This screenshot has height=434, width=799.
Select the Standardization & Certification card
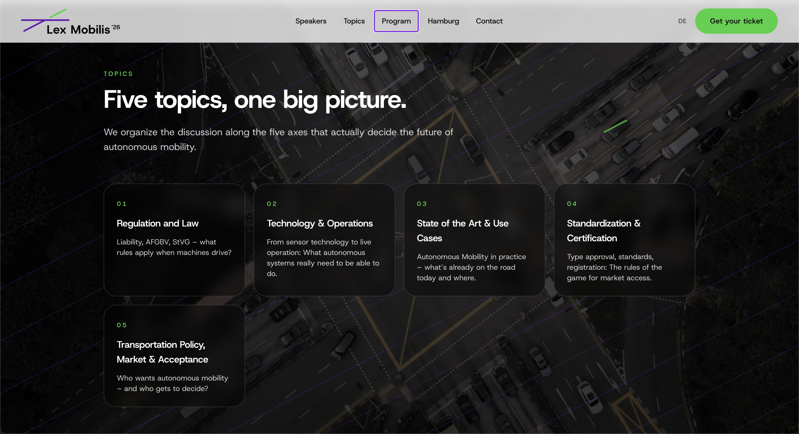(x=624, y=240)
